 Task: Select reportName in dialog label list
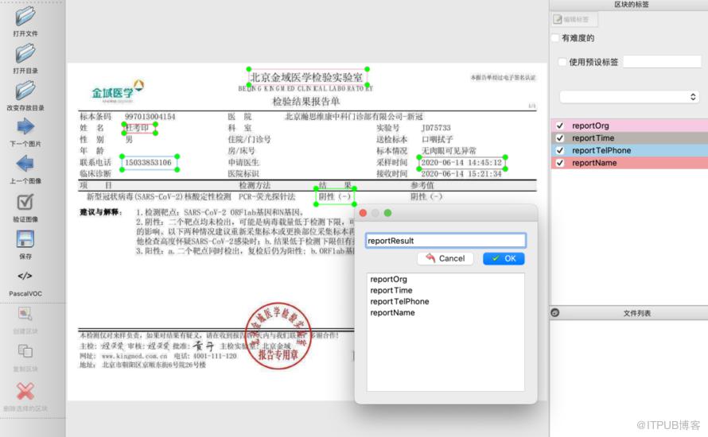click(392, 313)
